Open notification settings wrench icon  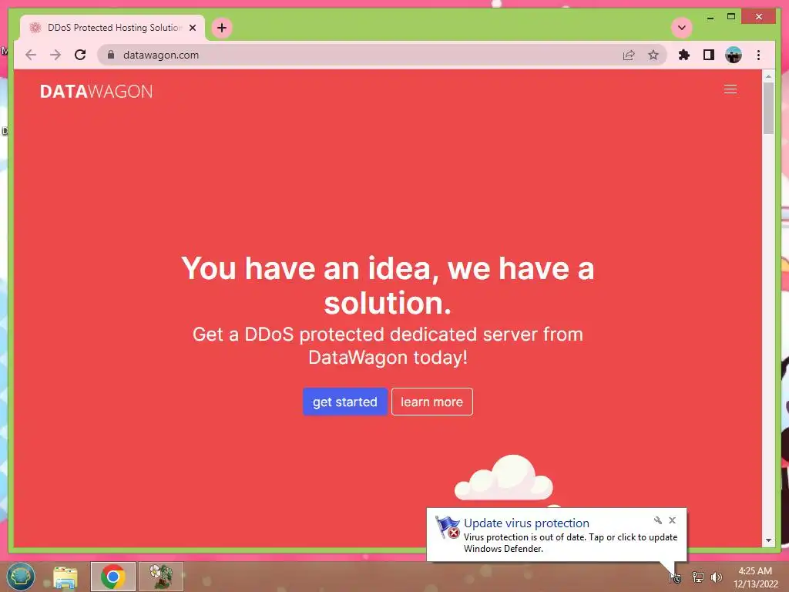[658, 520]
